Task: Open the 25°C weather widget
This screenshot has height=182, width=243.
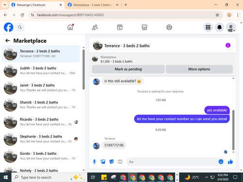Action: 192,177
